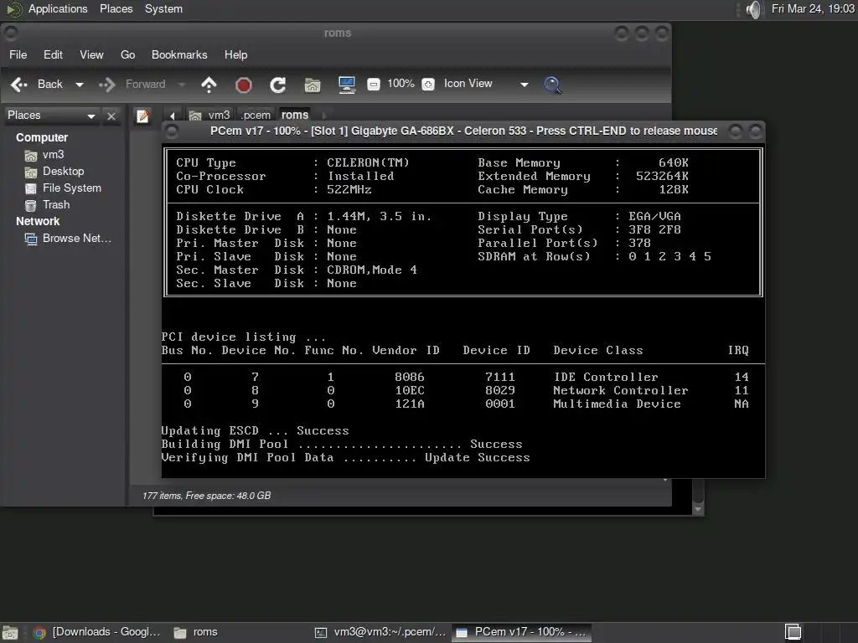Click the scrollbar down arrow behind PCem window
This screenshot has height=643, width=858.
pyautogui.click(x=698, y=509)
